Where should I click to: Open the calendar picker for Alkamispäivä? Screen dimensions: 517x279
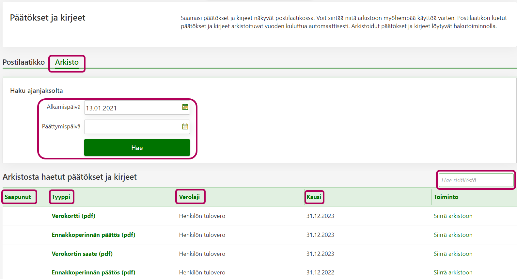(x=185, y=107)
